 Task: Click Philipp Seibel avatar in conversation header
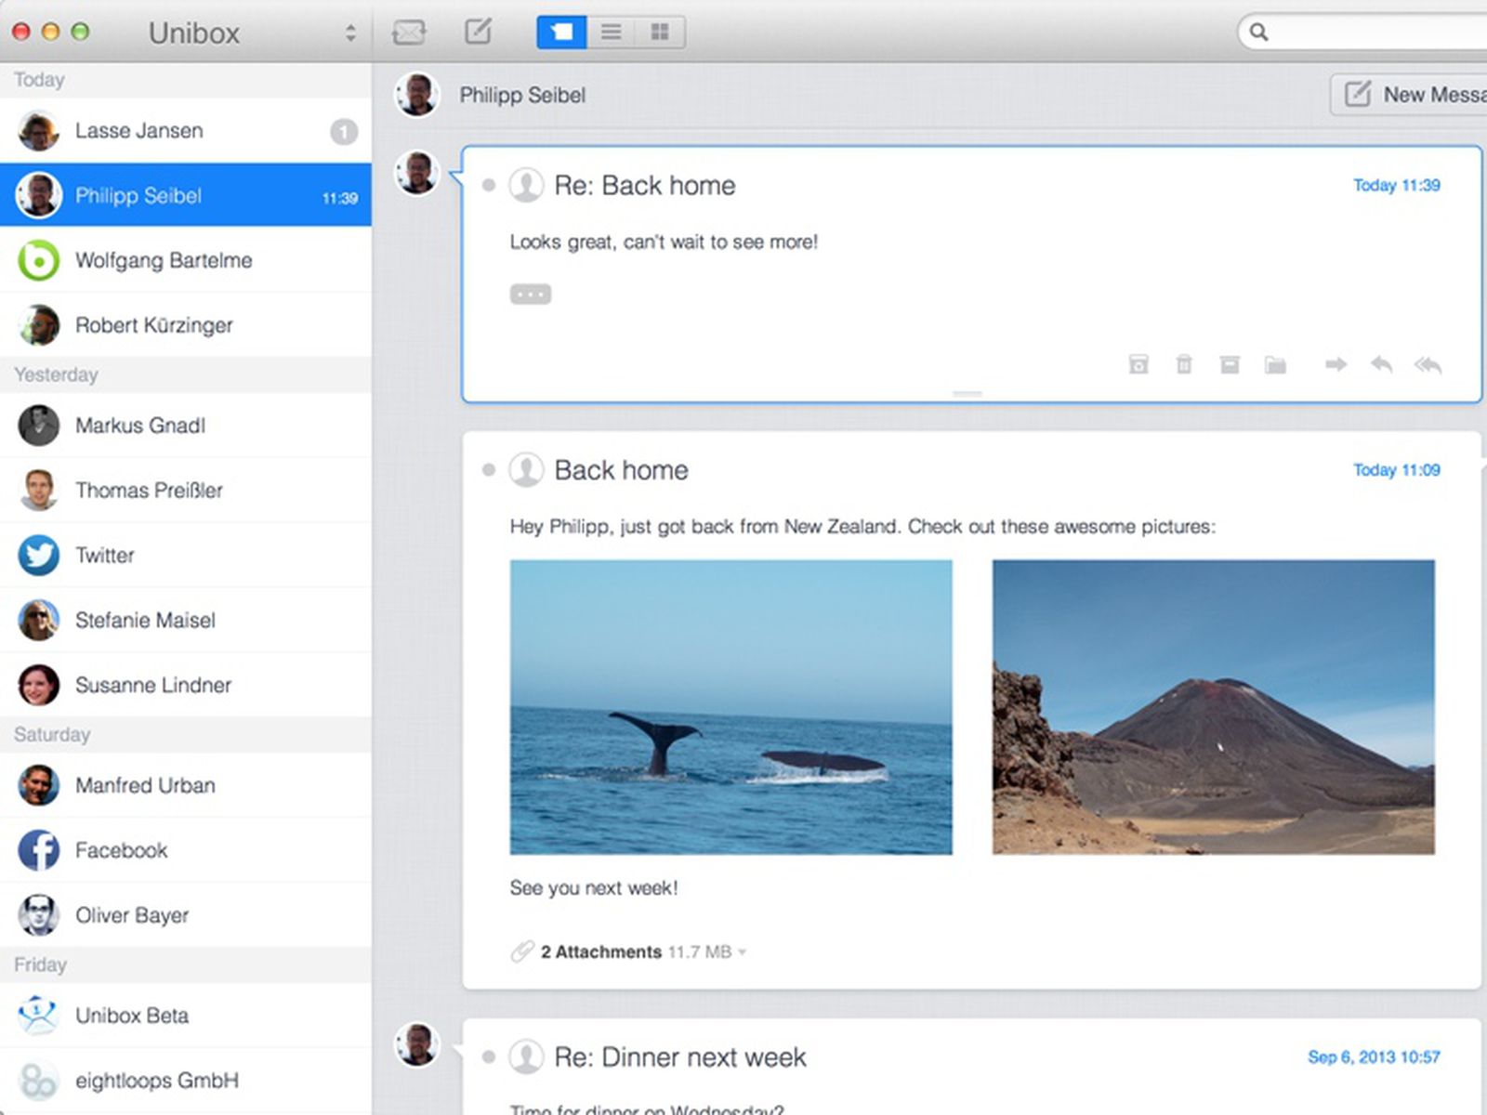[416, 95]
